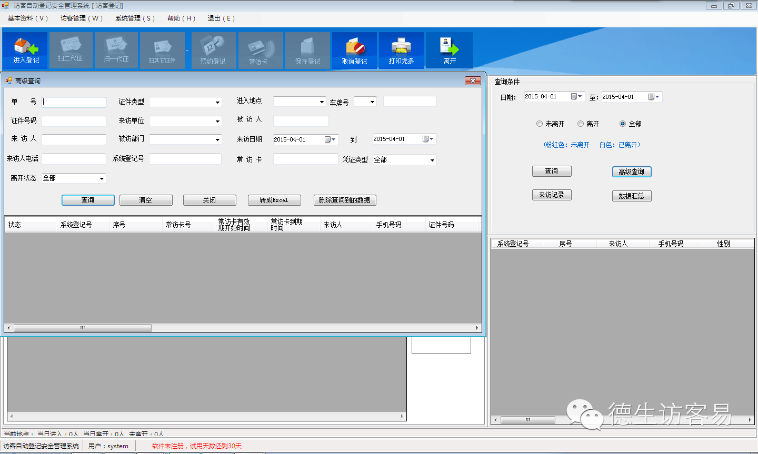Click the 进入登记 toolbar icon

[x=25, y=50]
